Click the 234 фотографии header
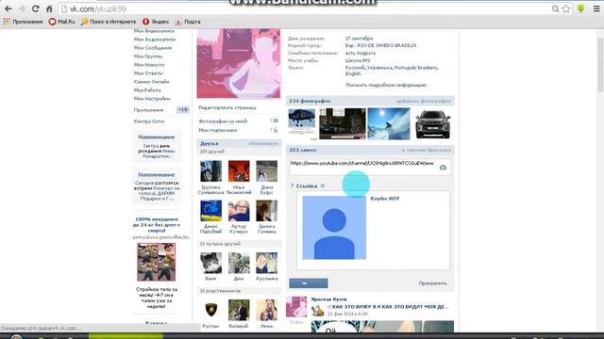This screenshot has height=339, width=604. click(x=310, y=101)
